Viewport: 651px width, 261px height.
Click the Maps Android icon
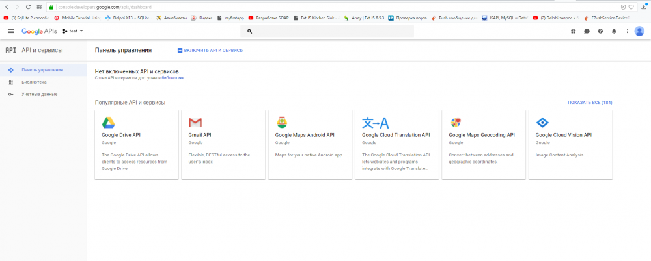282,123
